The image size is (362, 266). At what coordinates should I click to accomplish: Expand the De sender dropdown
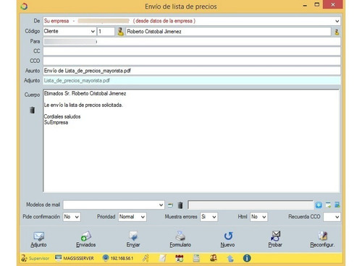(337, 21)
